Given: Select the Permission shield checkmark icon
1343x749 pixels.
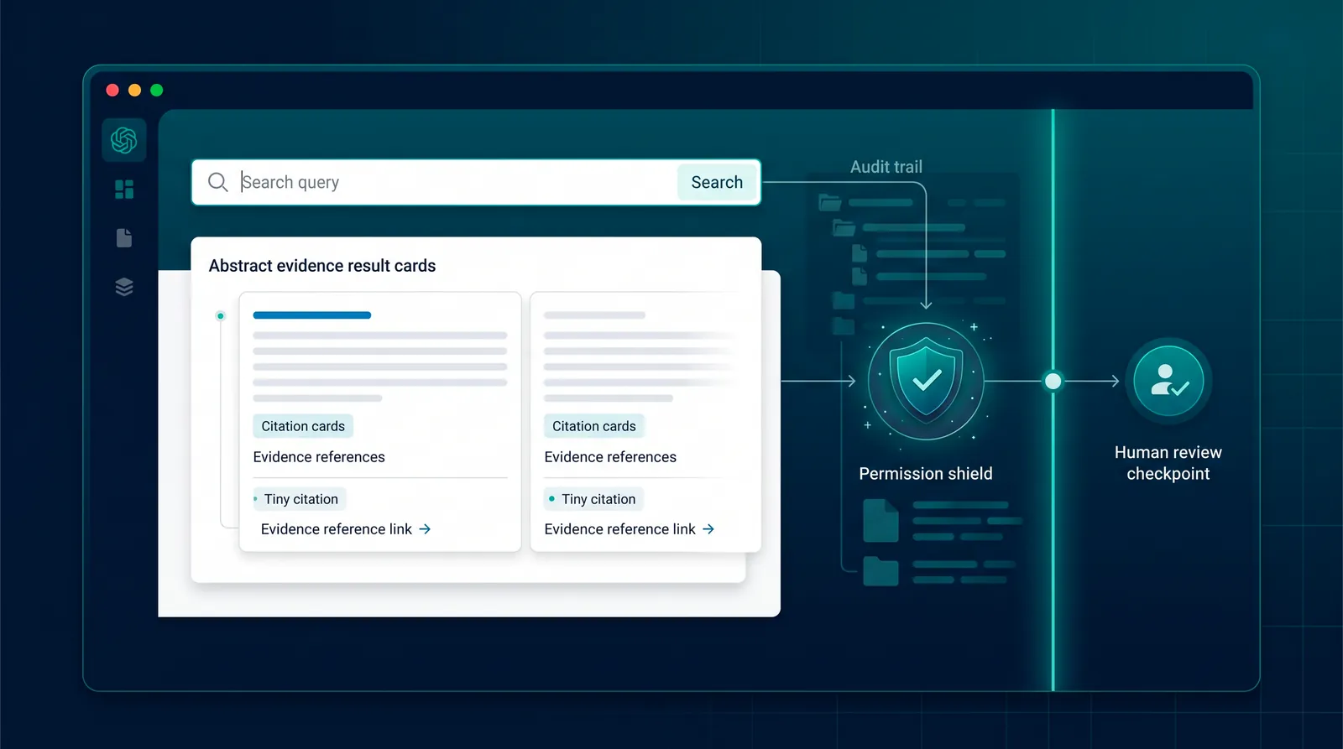Looking at the screenshot, I should point(926,381).
